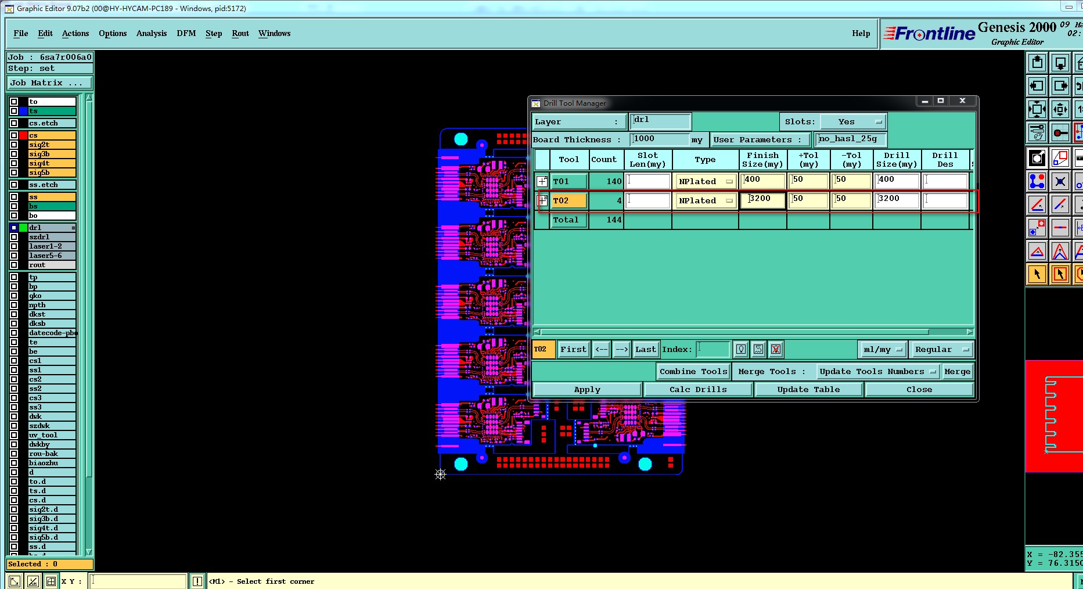Click the blue dot with black X icon
The height and width of the screenshot is (589, 1083).
coord(1060,181)
